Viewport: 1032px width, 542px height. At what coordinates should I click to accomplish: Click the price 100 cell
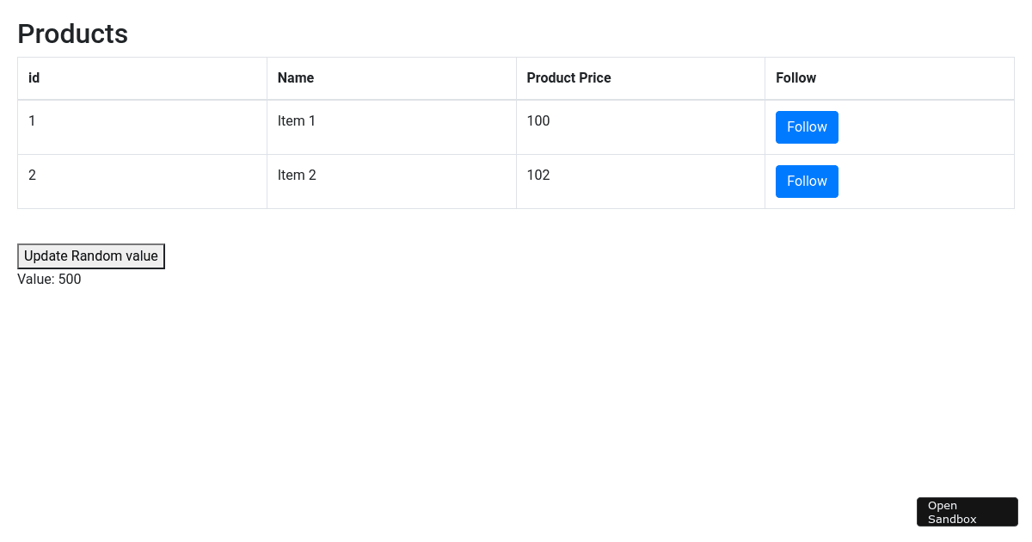point(538,120)
